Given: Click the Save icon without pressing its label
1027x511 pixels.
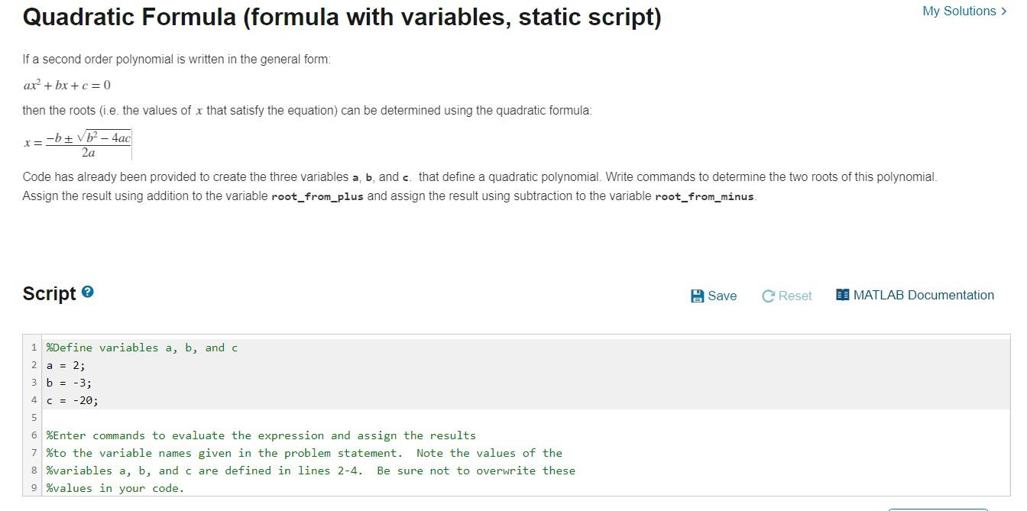Looking at the screenshot, I should tap(699, 296).
